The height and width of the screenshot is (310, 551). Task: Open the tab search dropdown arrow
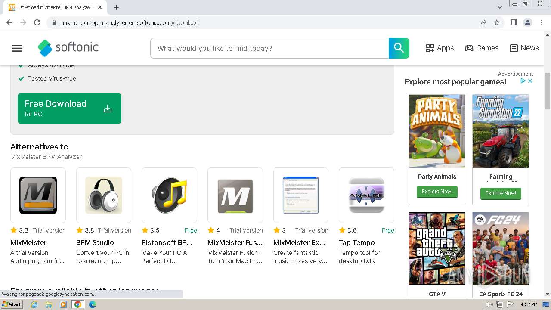pos(500,7)
